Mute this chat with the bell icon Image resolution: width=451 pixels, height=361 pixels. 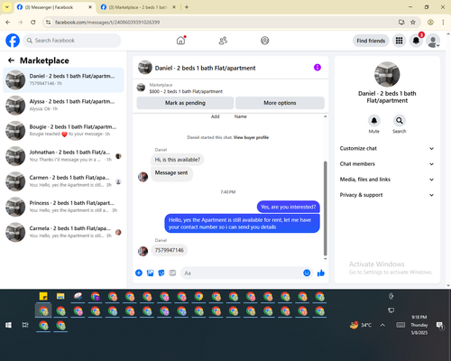(374, 121)
